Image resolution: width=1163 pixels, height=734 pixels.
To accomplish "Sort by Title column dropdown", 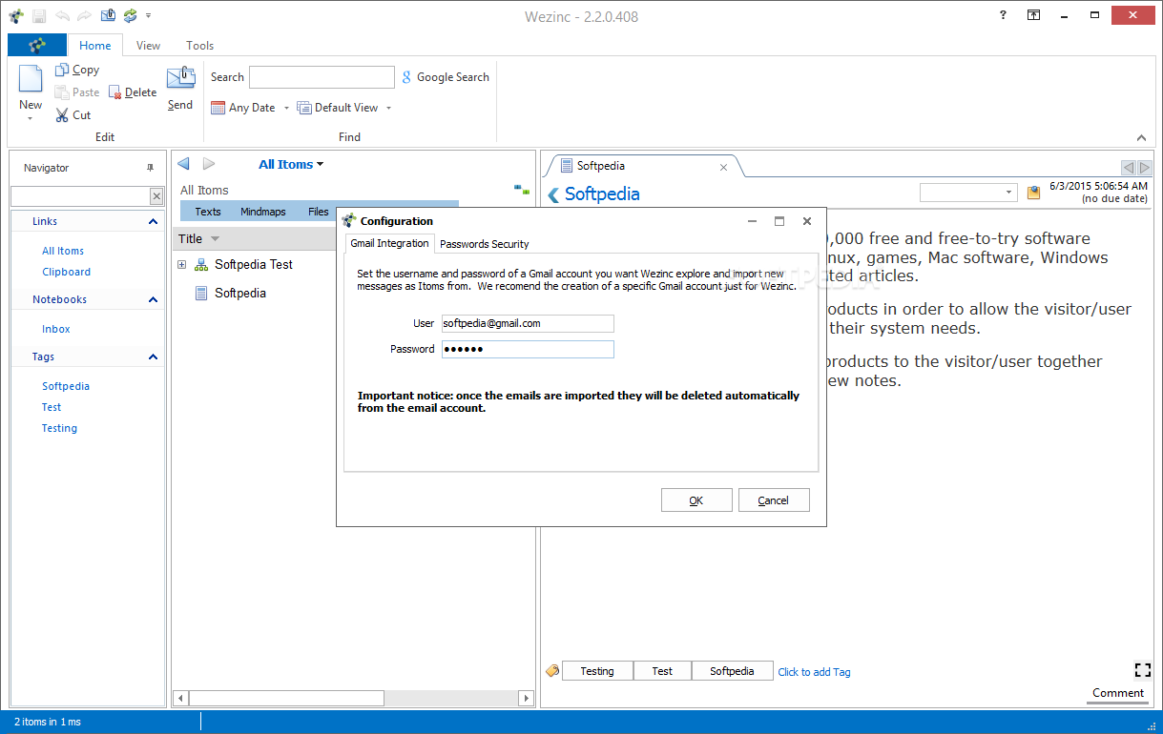I will tap(215, 239).
